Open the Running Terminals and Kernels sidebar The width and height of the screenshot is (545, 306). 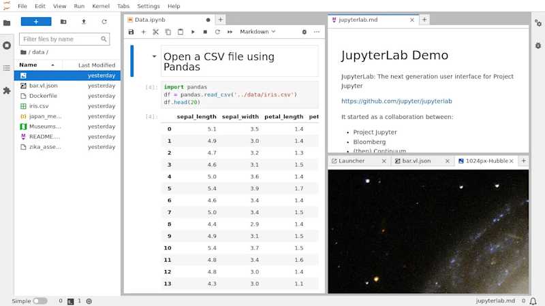[7, 46]
